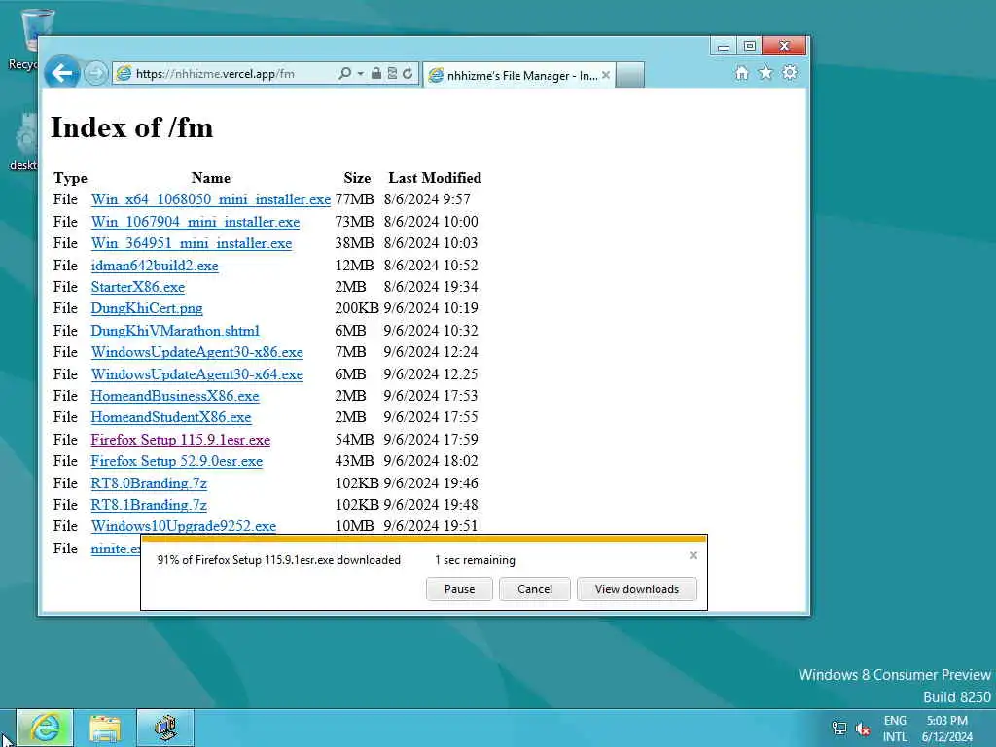Open DungKhiVMarathon.shtml link
Image resolution: width=996 pixels, height=747 pixels.
click(x=175, y=331)
